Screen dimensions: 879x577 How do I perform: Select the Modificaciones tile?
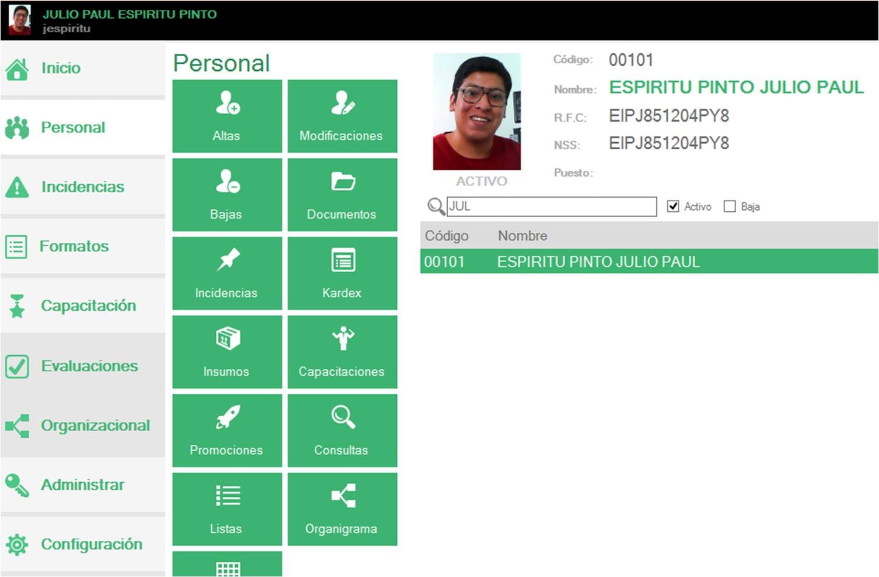tap(342, 116)
